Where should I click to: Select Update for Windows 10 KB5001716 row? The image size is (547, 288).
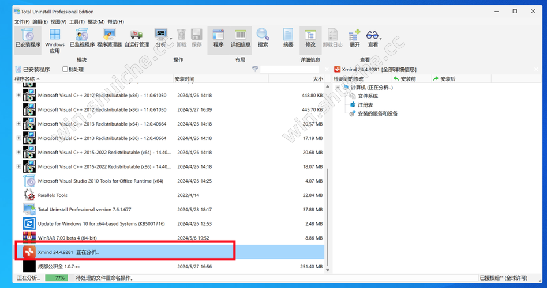click(x=169, y=223)
